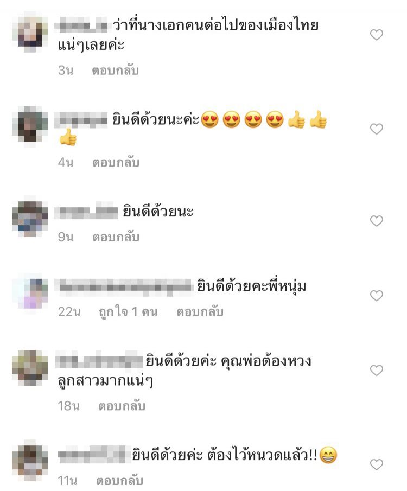Tap heart on the heart-eyes emoji comment

[376, 129]
